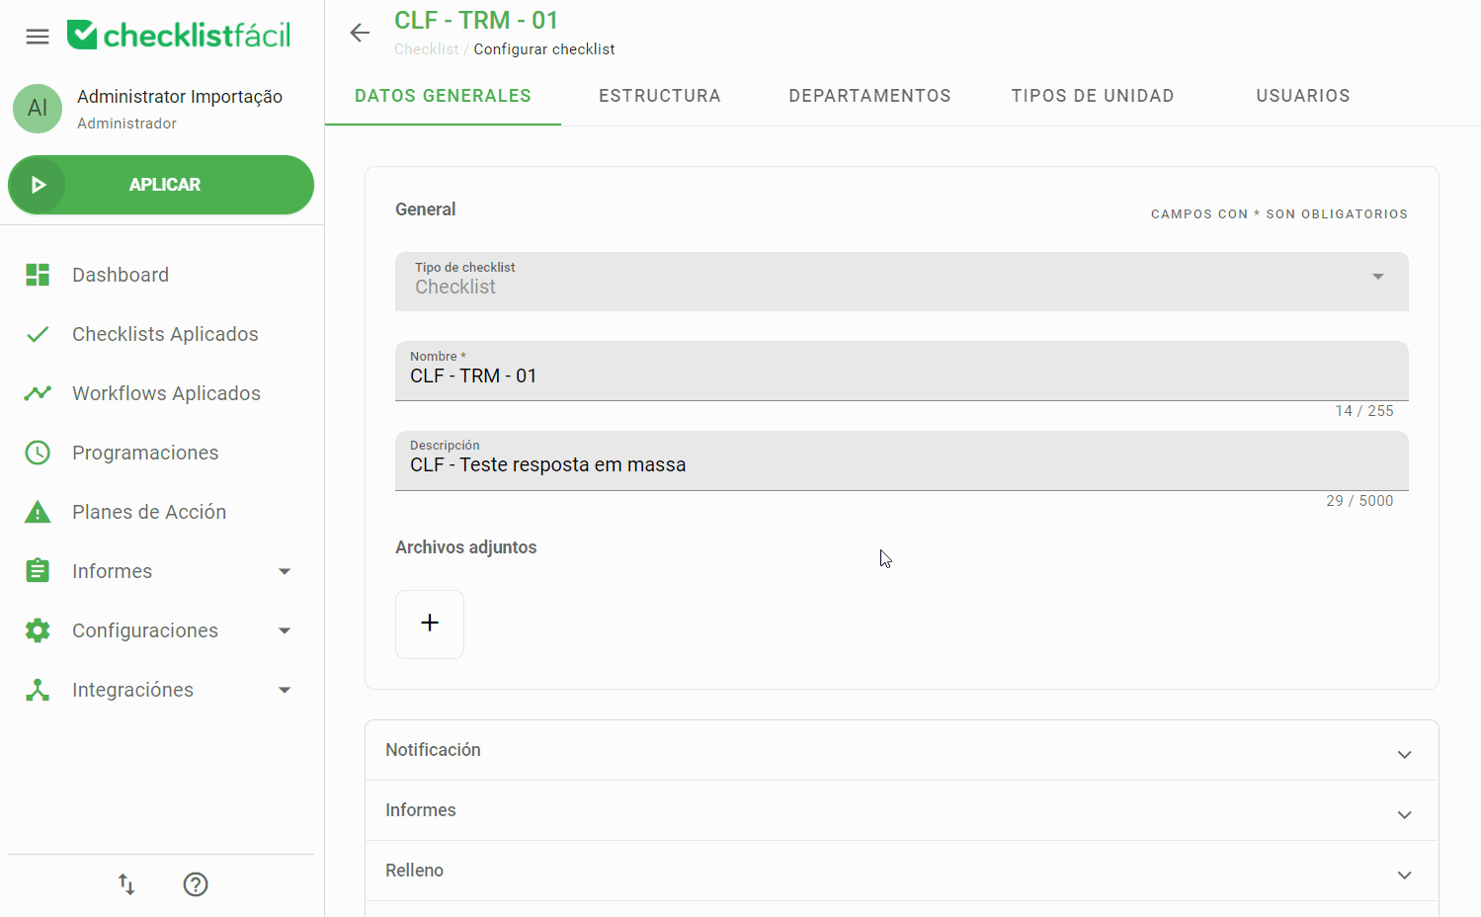Select the Datos Generales tab

(x=443, y=96)
